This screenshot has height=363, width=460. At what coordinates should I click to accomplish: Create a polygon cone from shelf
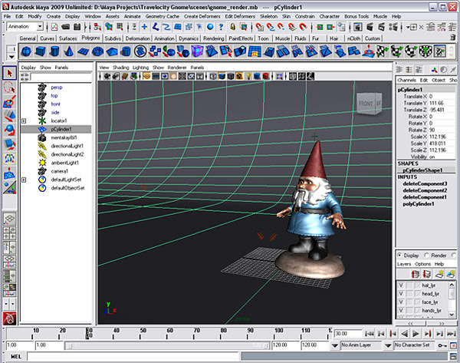coord(69,51)
